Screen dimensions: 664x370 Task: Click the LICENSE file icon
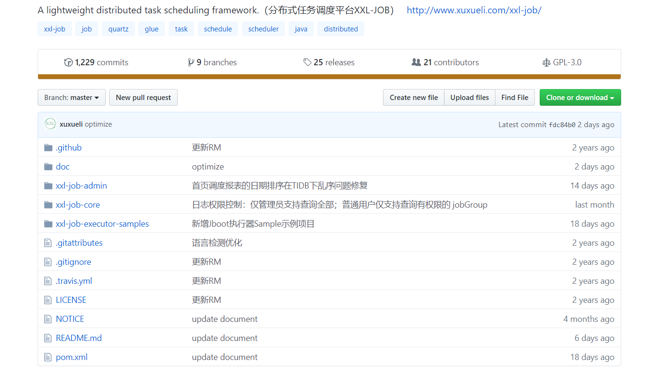(48, 300)
